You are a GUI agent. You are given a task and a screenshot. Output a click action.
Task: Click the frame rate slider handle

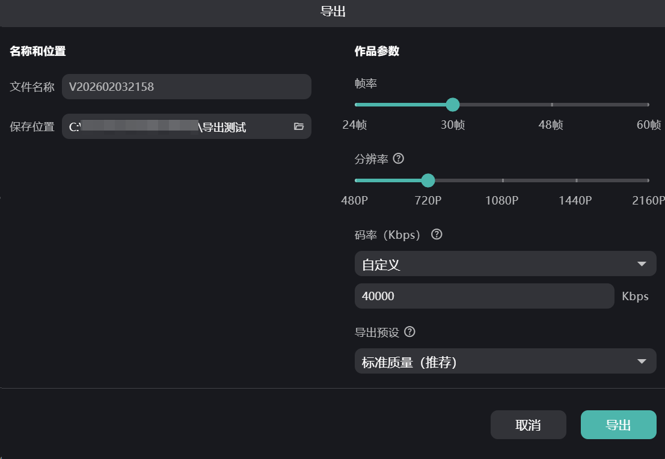coord(453,105)
